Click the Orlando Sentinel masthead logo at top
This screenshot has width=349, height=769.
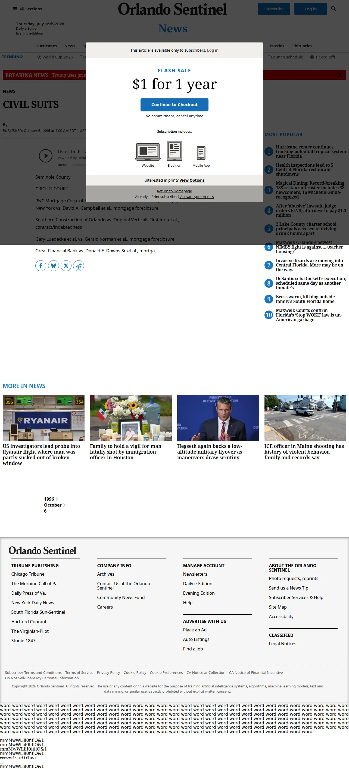click(172, 9)
